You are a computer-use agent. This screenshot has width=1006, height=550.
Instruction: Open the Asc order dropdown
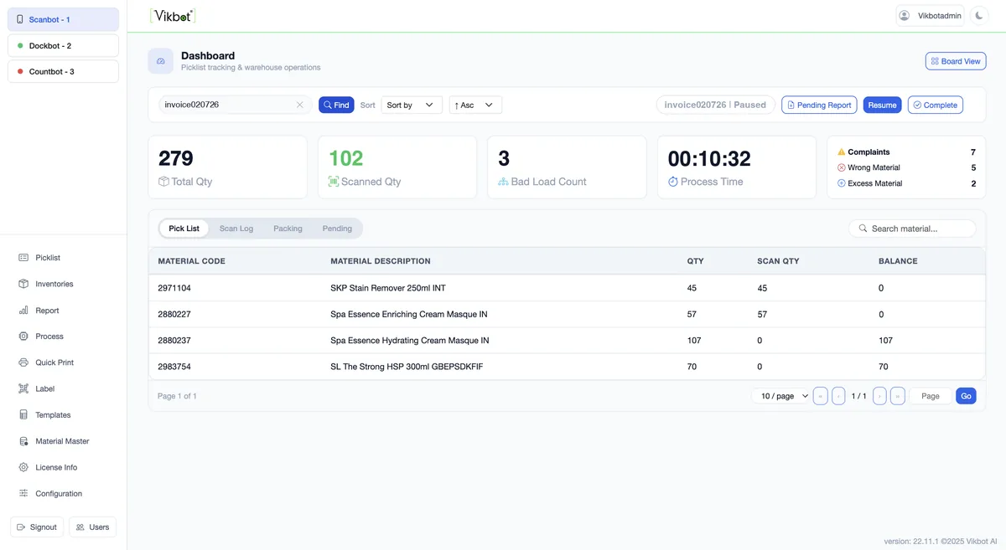pos(475,105)
